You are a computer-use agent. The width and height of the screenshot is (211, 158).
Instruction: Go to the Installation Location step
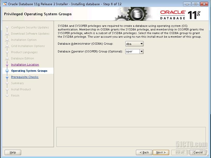[x=25, y=65]
